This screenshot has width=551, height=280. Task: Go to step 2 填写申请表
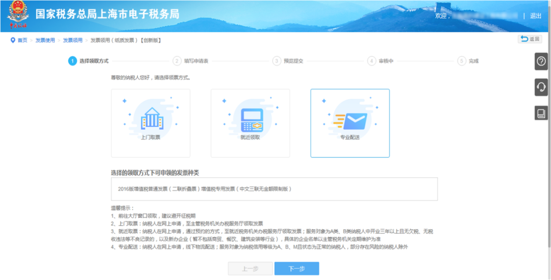191,61
